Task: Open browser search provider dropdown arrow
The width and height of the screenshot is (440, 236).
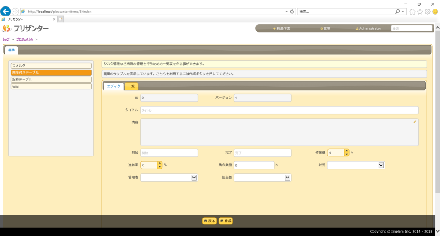Action: pyautogui.click(x=403, y=12)
